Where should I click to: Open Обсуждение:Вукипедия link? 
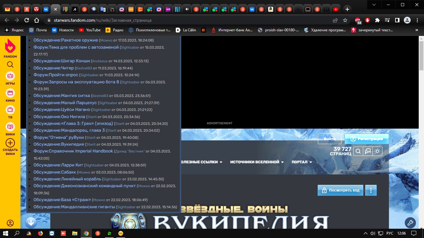tap(59, 144)
